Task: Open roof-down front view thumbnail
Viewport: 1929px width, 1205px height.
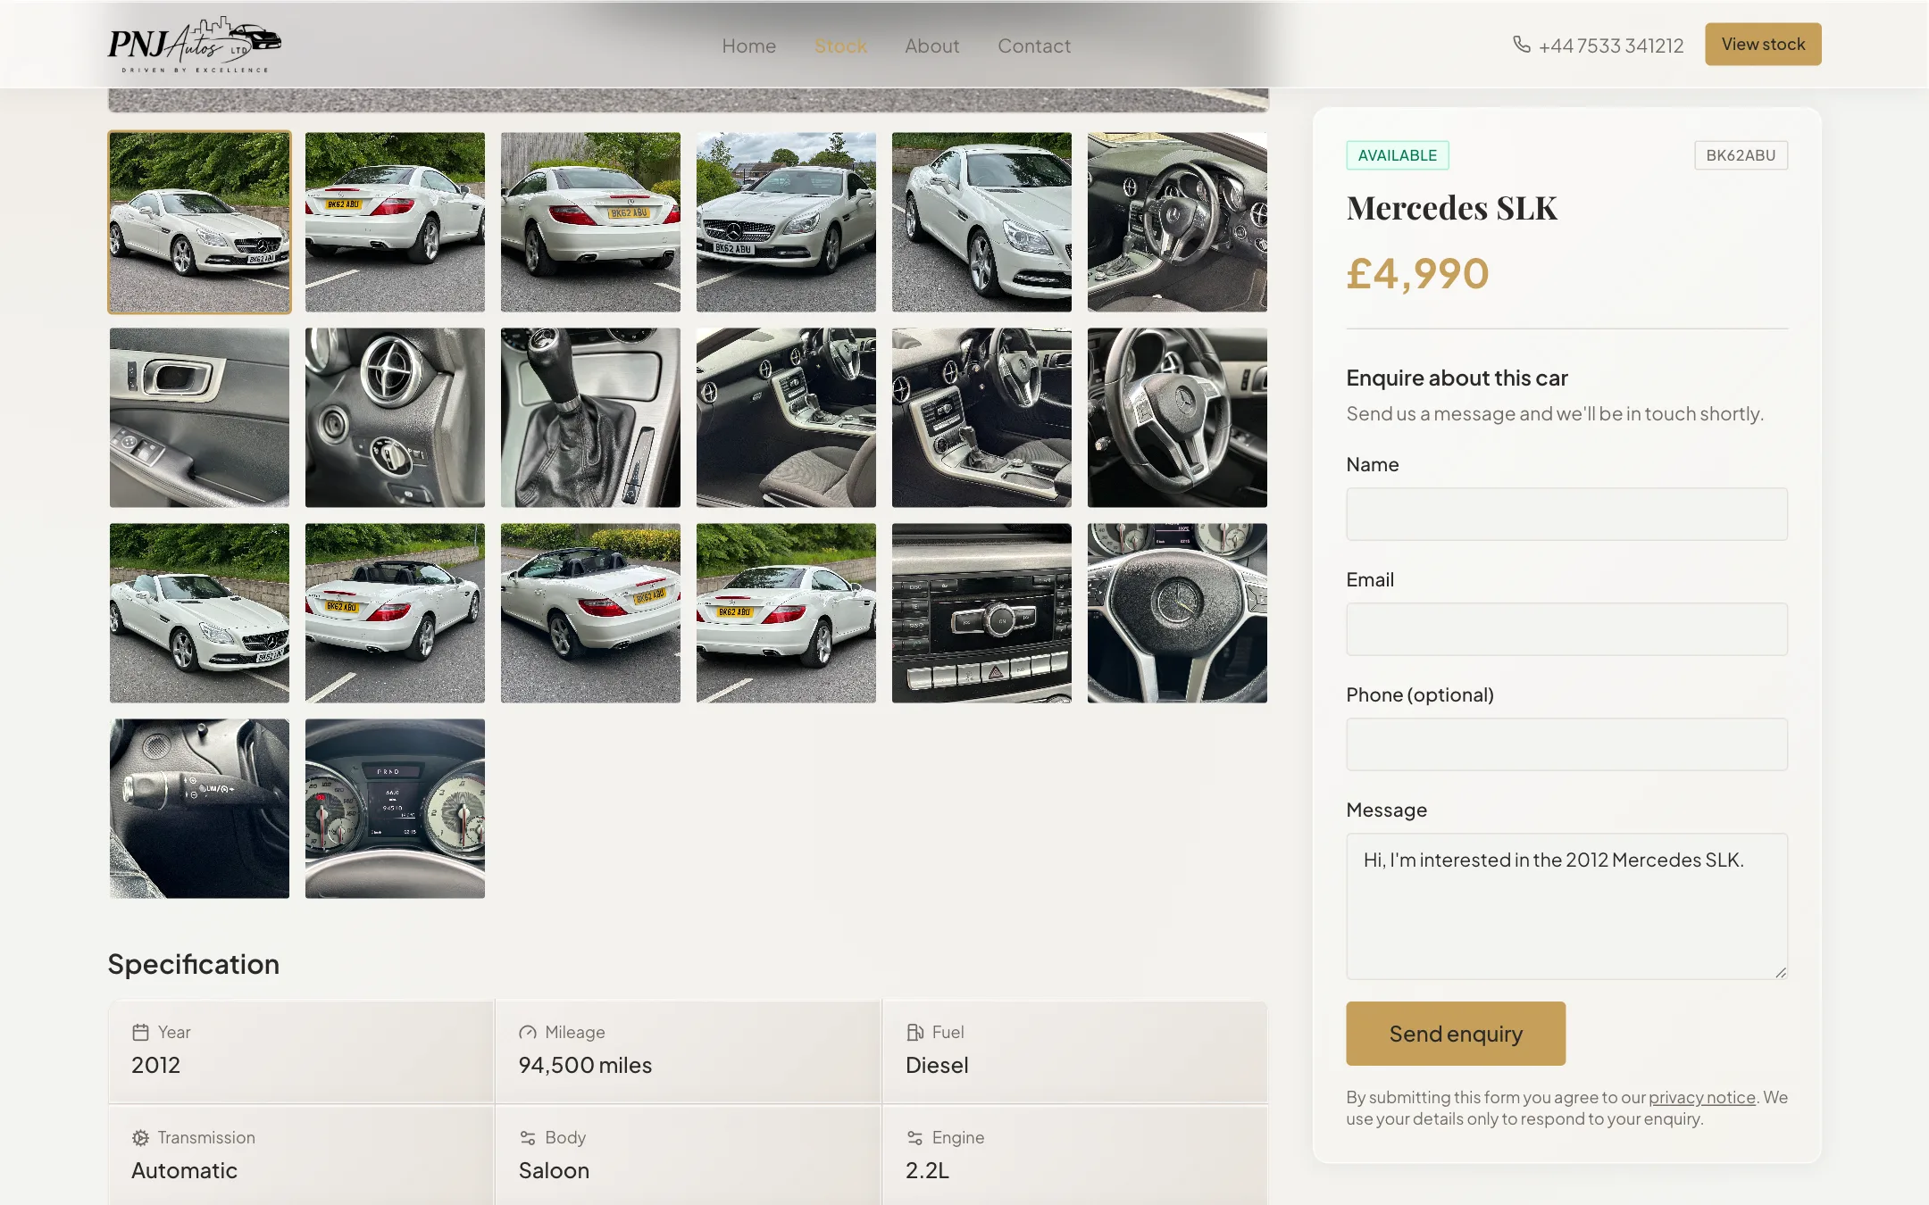Action: (x=199, y=613)
